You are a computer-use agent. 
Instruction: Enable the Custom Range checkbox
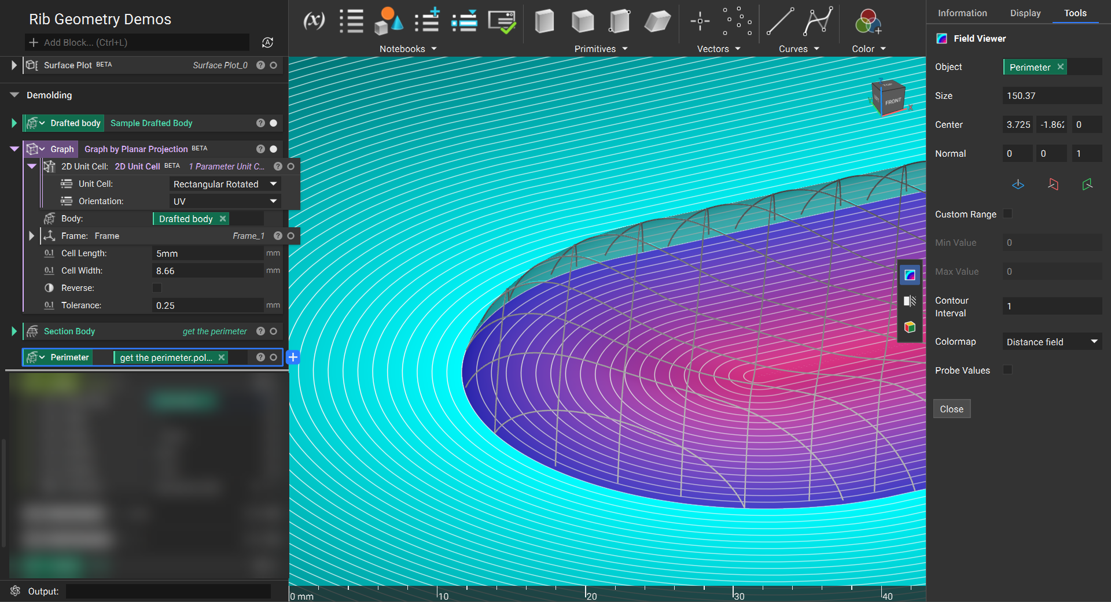coord(1007,214)
